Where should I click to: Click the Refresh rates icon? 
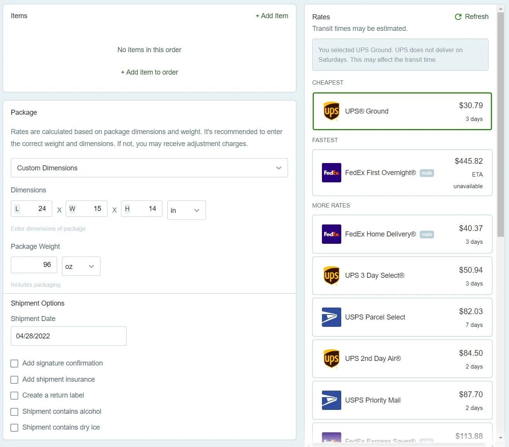[x=458, y=17]
